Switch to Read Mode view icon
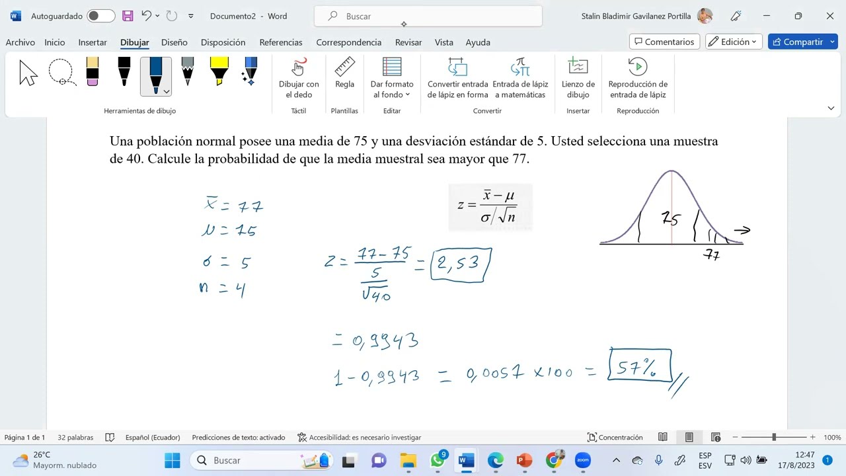Viewport: 846px width, 476px height. 663,438
